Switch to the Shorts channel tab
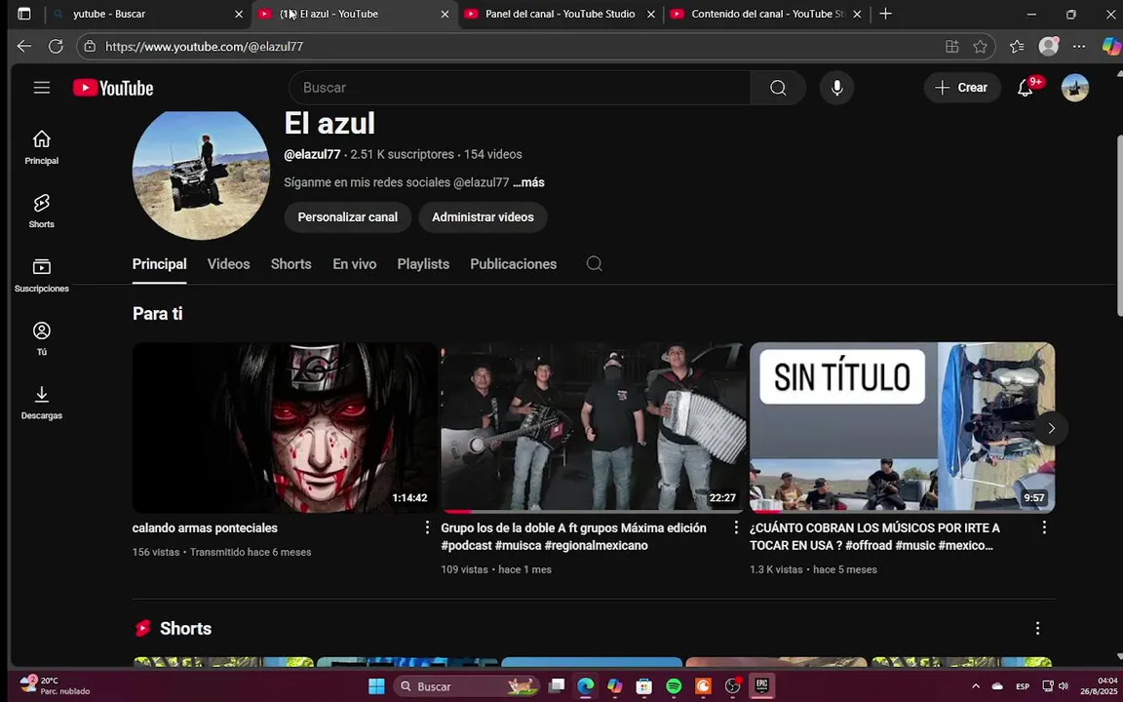Viewport: 1123px width, 702px height. [x=290, y=263]
